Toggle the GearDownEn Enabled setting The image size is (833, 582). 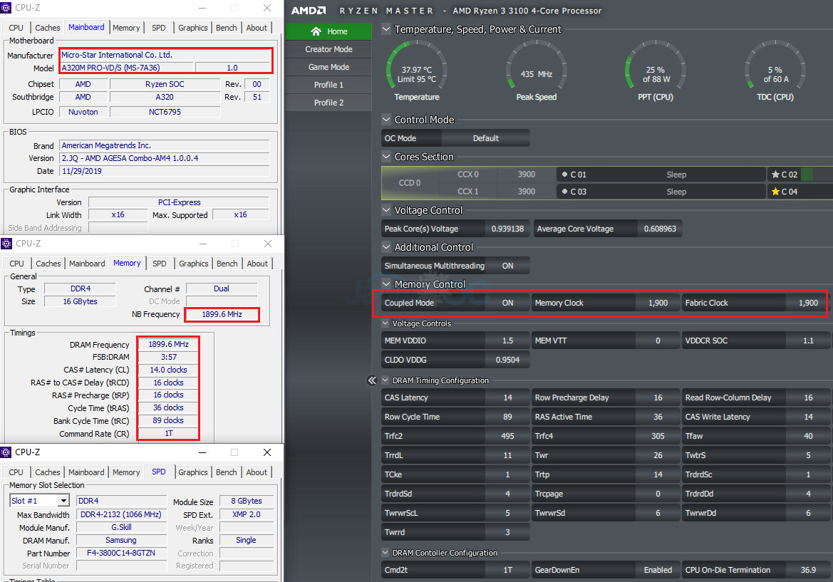click(657, 570)
